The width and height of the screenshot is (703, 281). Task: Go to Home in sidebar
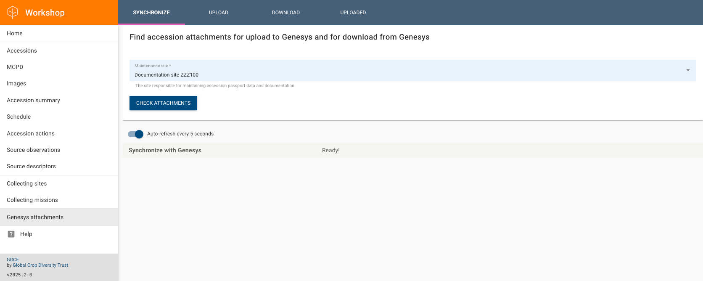click(x=15, y=34)
